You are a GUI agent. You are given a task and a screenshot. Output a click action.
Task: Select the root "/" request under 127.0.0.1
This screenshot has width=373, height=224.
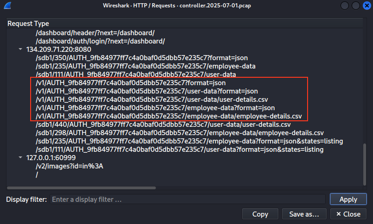(37, 174)
